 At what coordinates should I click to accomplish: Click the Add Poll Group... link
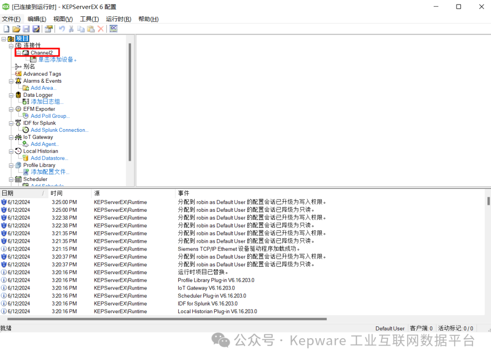[50, 116]
